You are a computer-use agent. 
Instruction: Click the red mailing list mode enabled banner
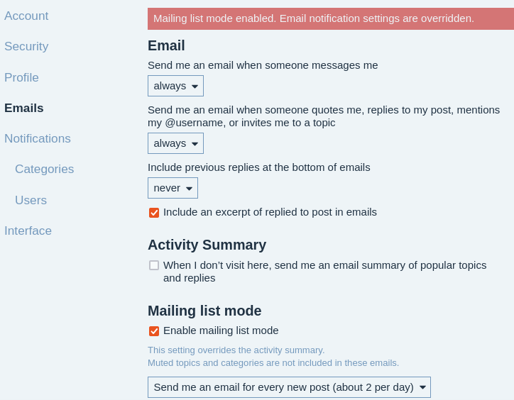point(331,18)
